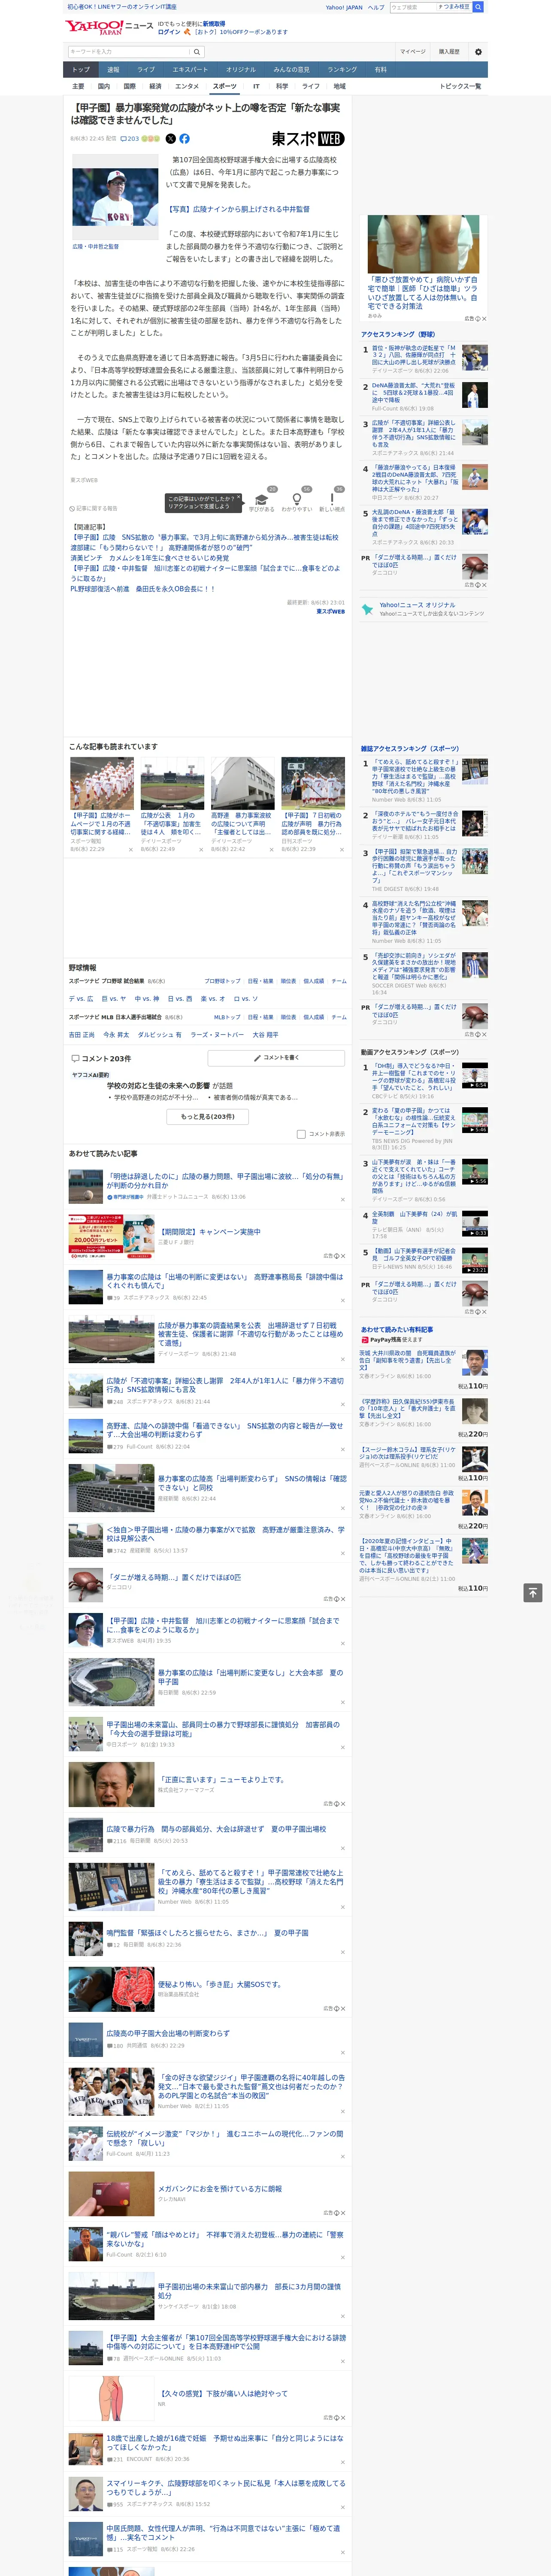Open the 速報 navigation tab
Screen dimensions: 551x2576
113,70
